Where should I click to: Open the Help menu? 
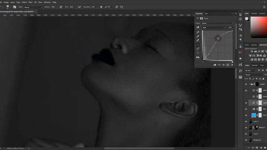(54, 2)
